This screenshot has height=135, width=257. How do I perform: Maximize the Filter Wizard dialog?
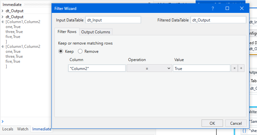tap(227, 9)
